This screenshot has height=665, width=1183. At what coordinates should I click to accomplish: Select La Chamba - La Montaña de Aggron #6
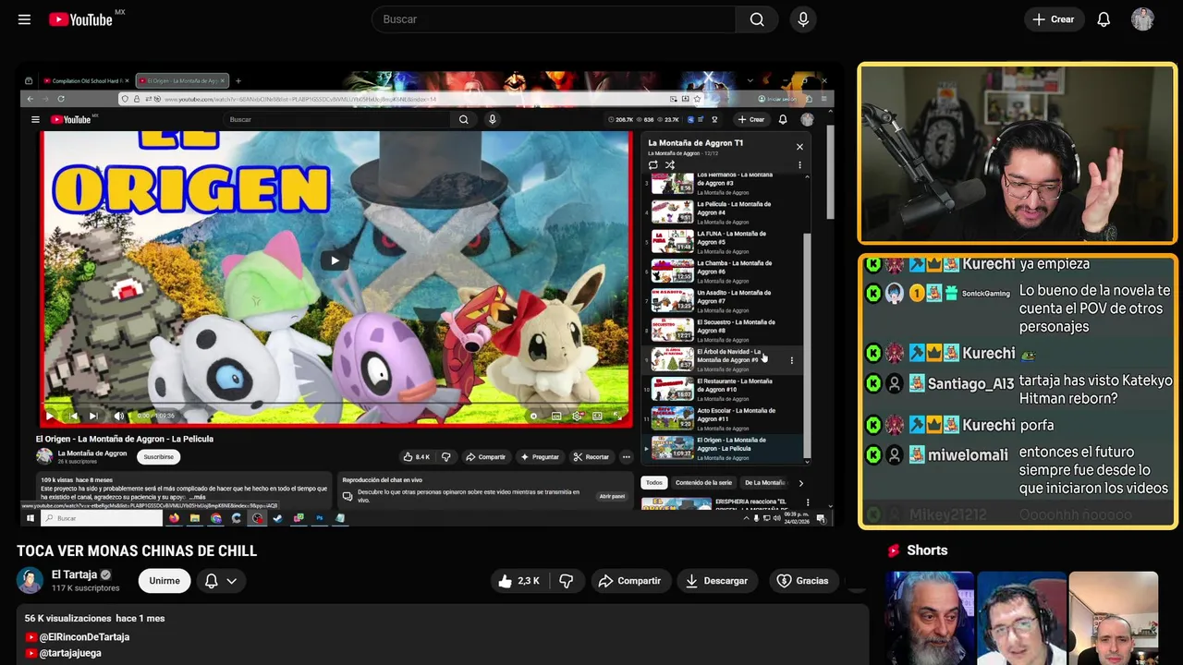pos(724,272)
